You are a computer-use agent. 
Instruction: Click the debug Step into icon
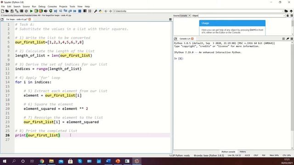coord(65,11)
